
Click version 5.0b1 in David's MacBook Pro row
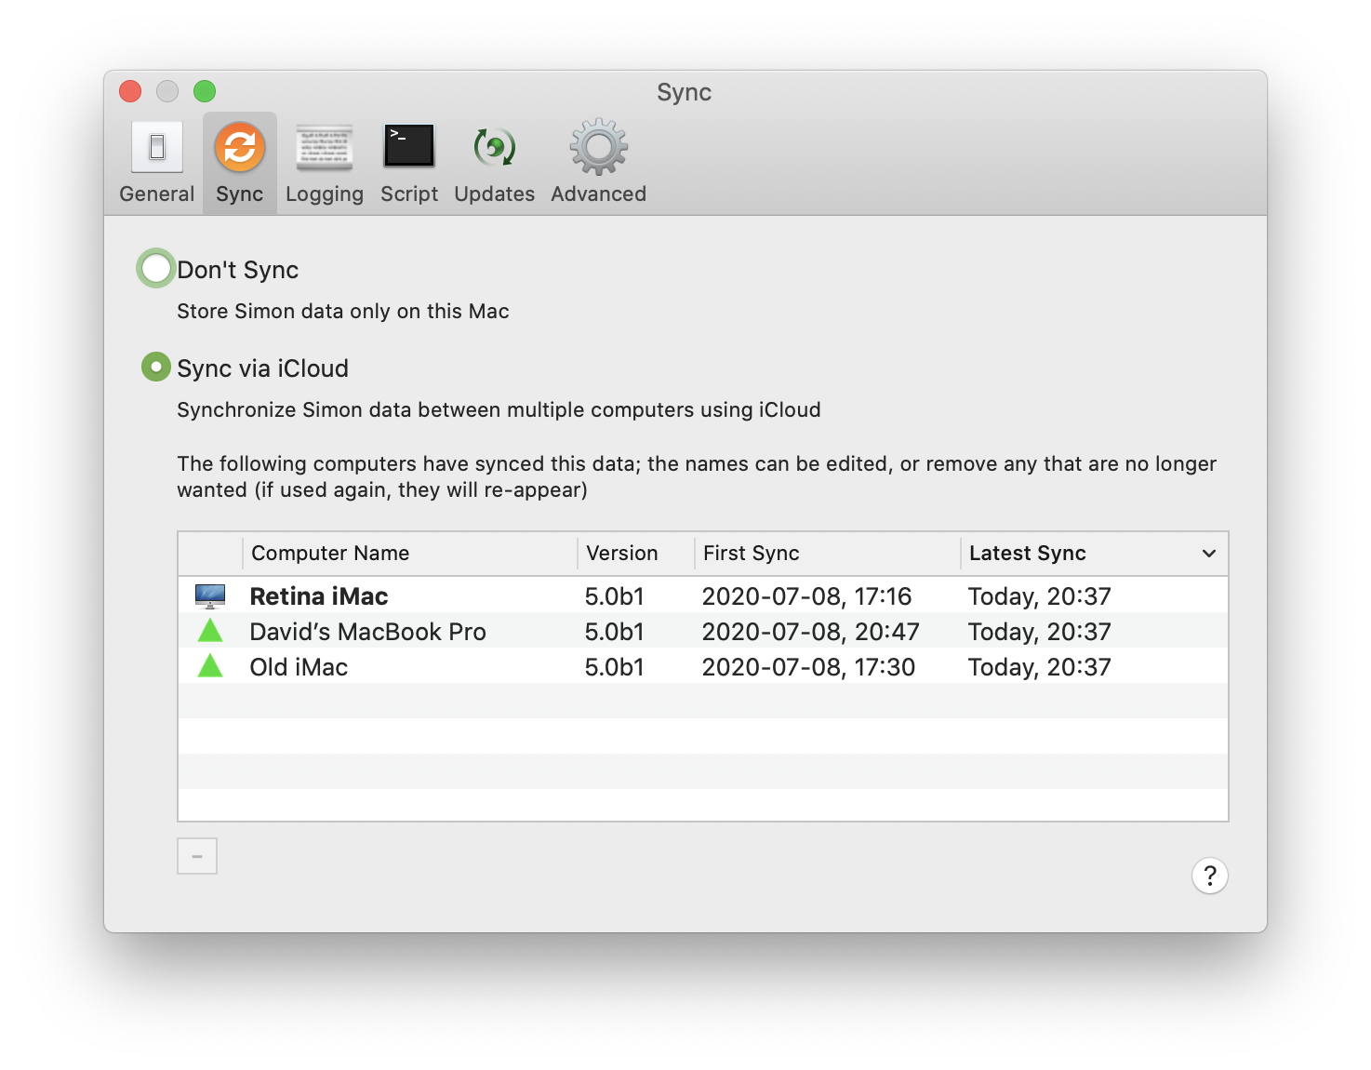coord(615,632)
